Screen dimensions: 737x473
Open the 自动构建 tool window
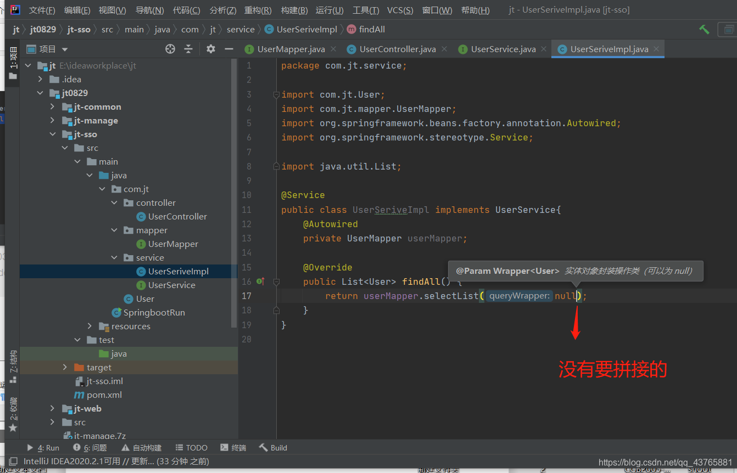(x=142, y=448)
